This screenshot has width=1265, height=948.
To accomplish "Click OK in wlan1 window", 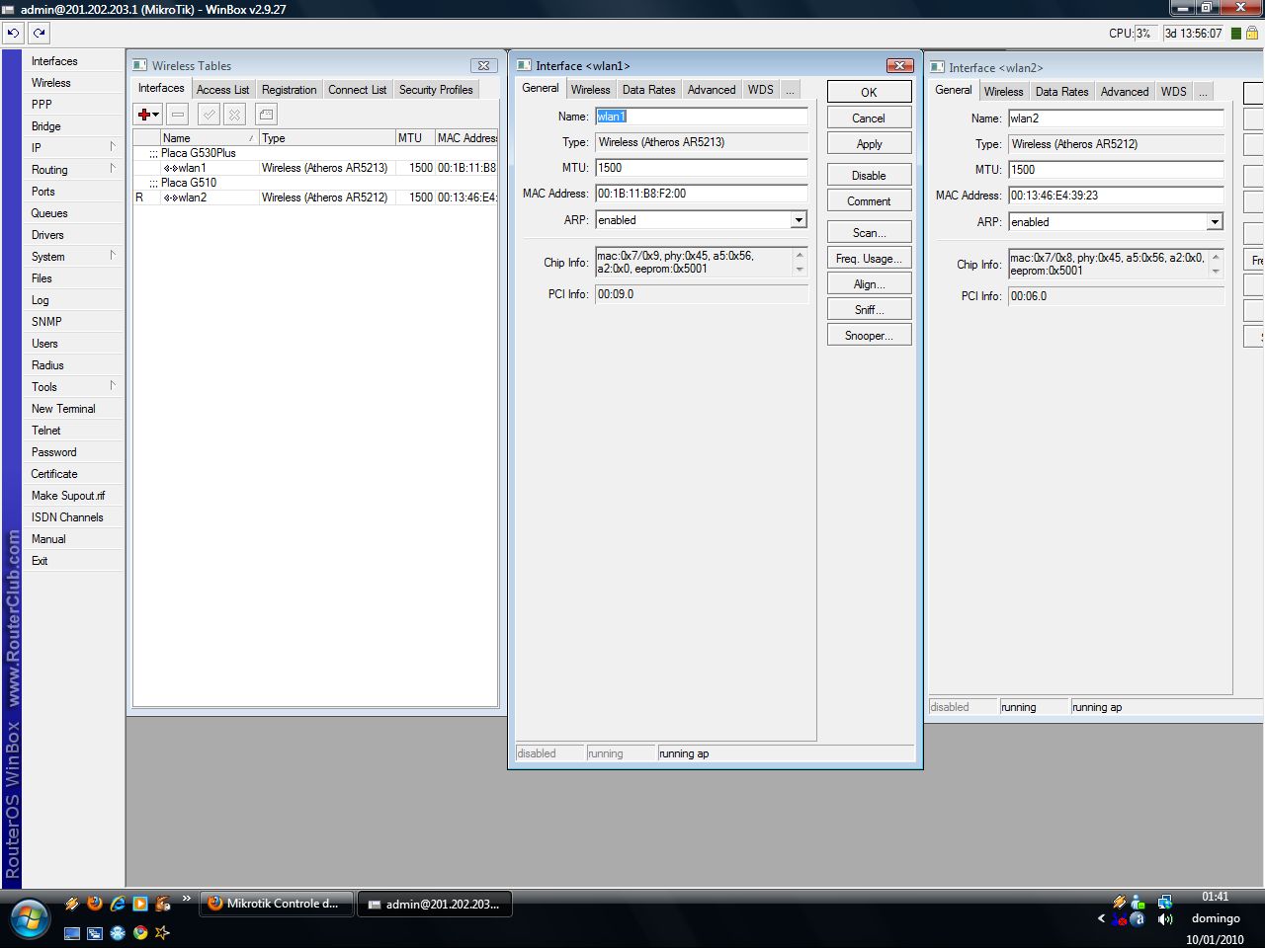I will click(x=869, y=92).
